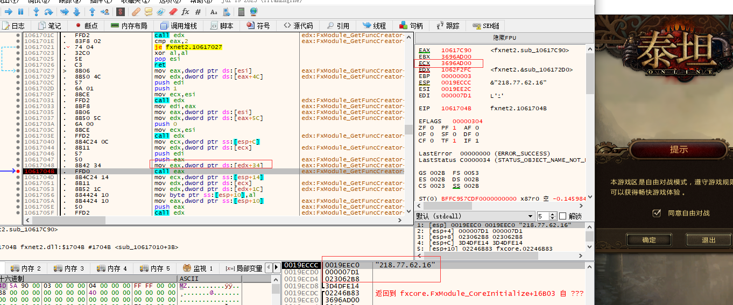Click 确定 in the game prompt
This screenshot has width=733, height=305.
(x=649, y=240)
